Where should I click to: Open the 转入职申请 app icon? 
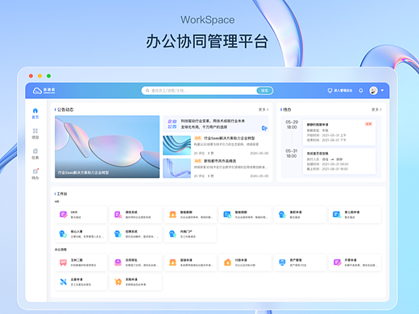click(337, 214)
